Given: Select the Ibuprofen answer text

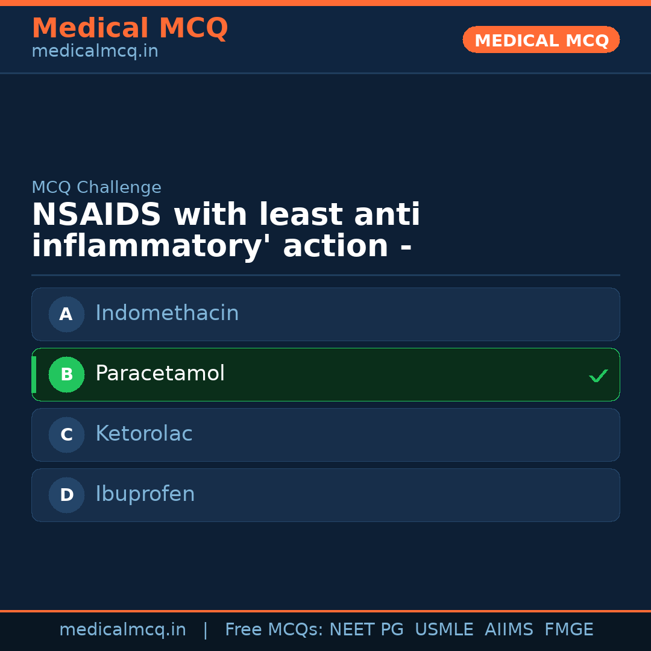Looking at the screenshot, I should (145, 494).
